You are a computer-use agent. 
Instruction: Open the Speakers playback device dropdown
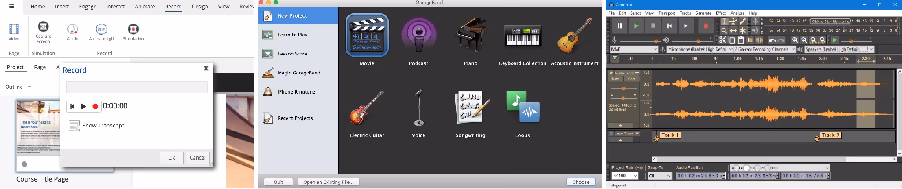(x=839, y=49)
